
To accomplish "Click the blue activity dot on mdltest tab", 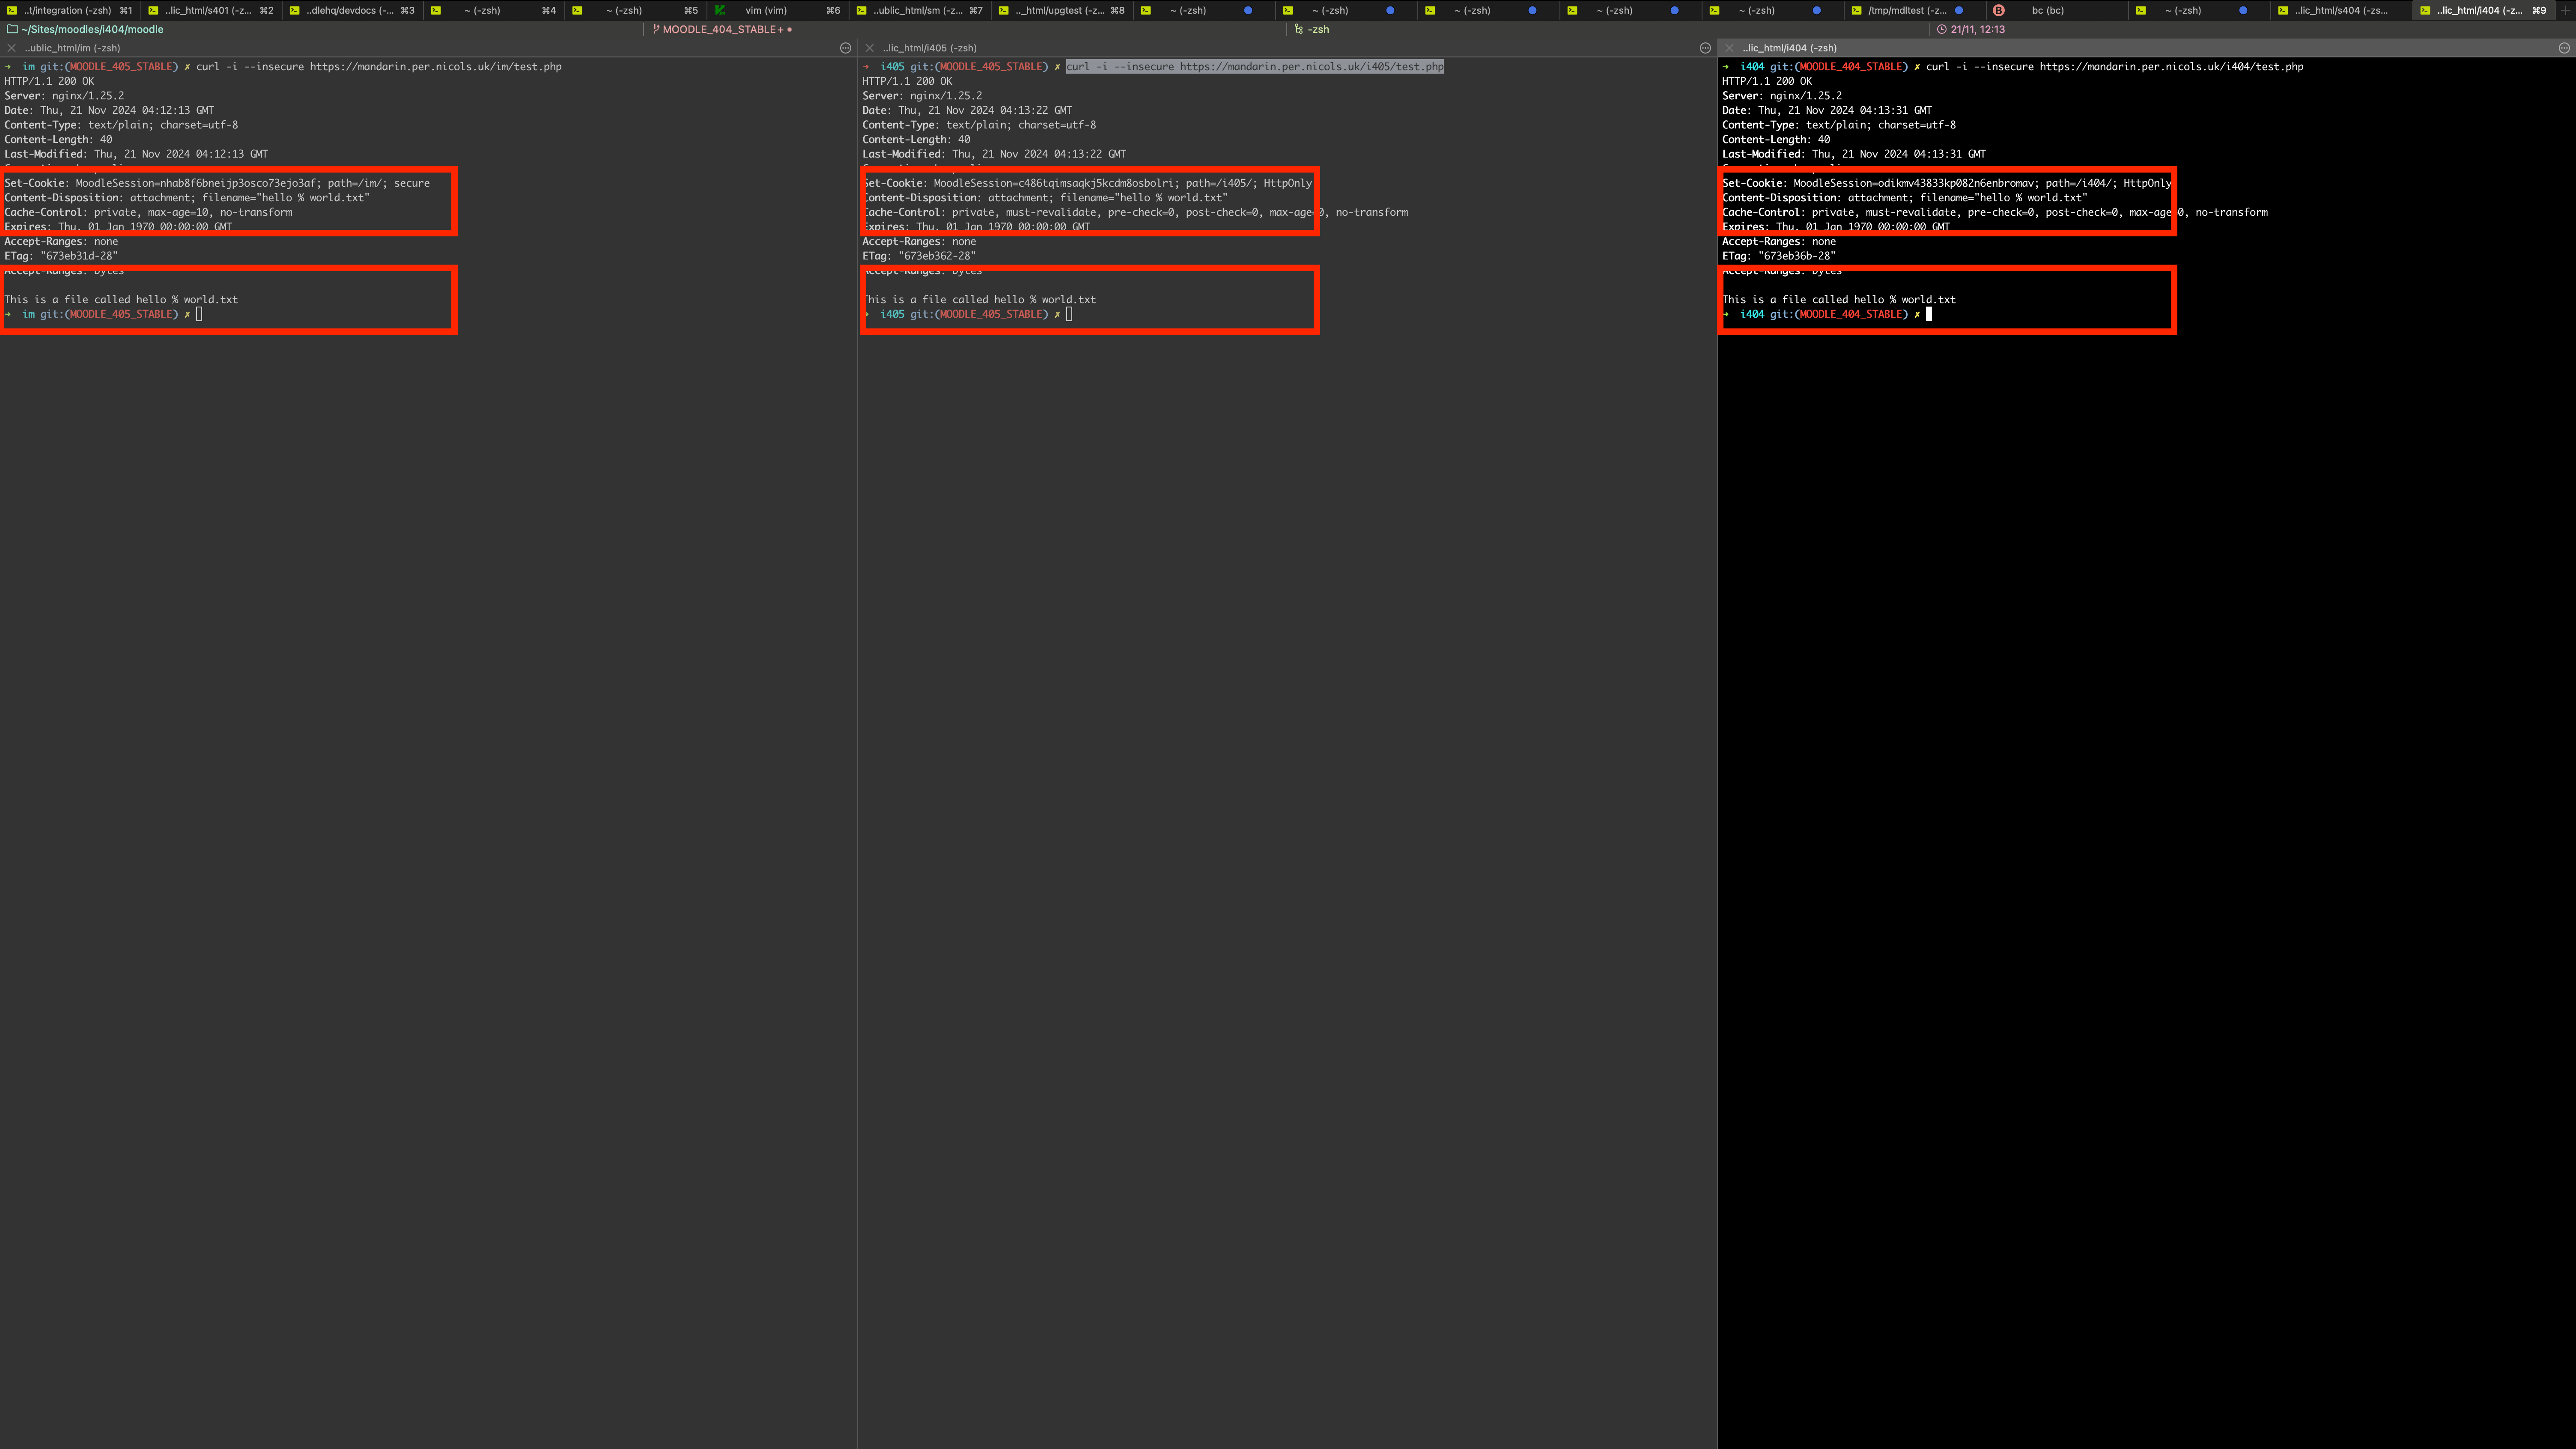I will [1959, 10].
